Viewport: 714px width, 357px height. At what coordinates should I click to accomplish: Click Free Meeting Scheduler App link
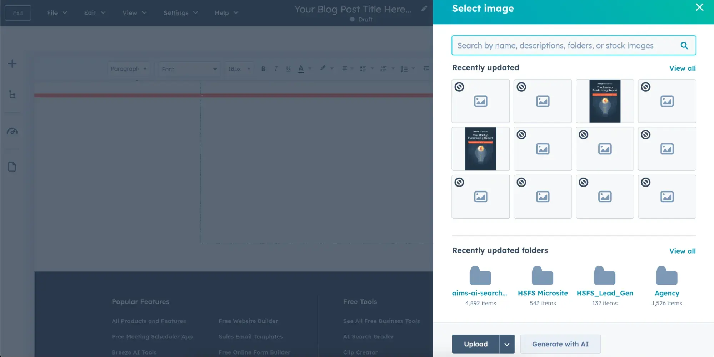point(152,337)
